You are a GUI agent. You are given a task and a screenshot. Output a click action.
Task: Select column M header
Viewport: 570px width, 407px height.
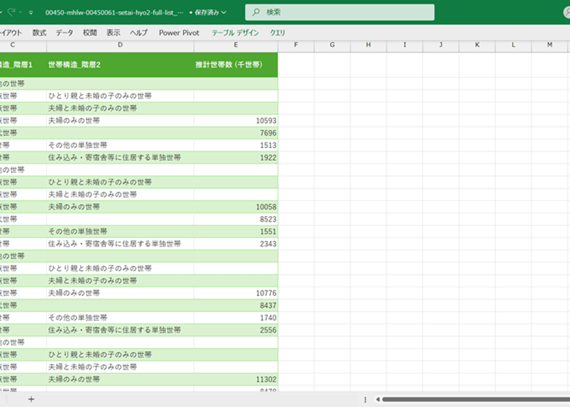tap(550, 44)
